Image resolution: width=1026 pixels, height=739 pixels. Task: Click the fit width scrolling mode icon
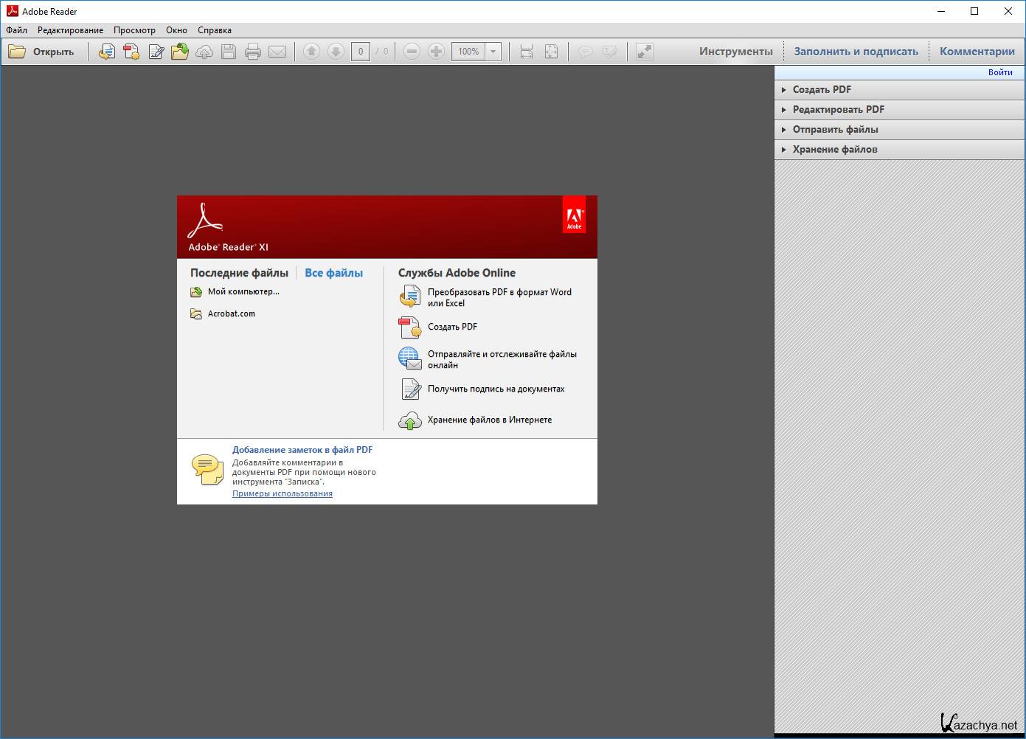[x=527, y=52]
